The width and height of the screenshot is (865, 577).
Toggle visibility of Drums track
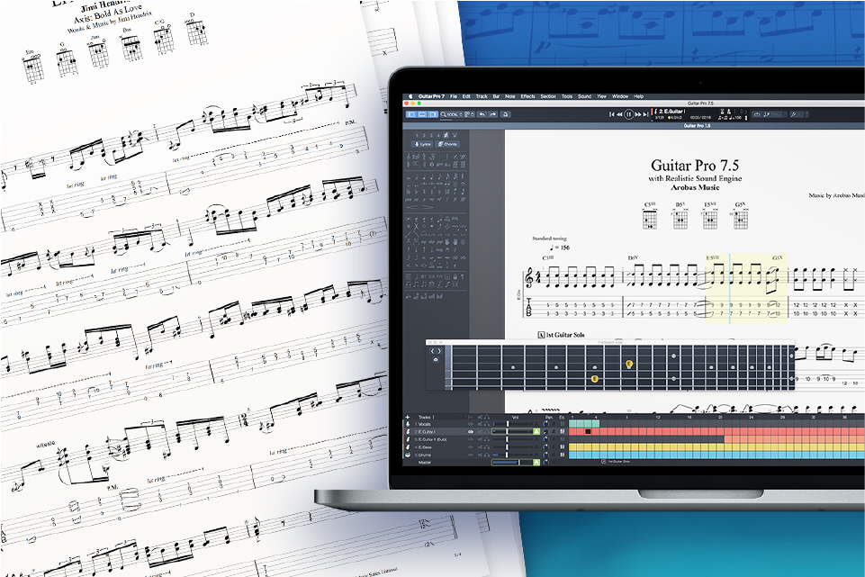[471, 455]
